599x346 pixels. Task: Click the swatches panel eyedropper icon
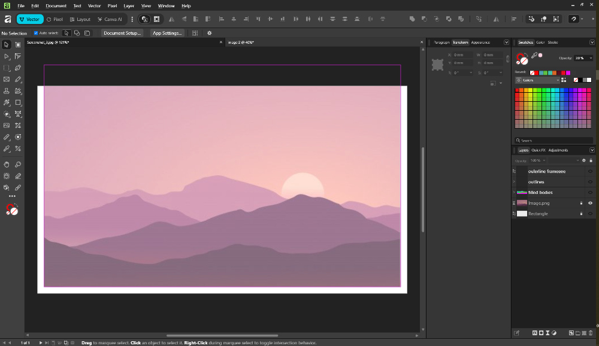tap(534, 56)
